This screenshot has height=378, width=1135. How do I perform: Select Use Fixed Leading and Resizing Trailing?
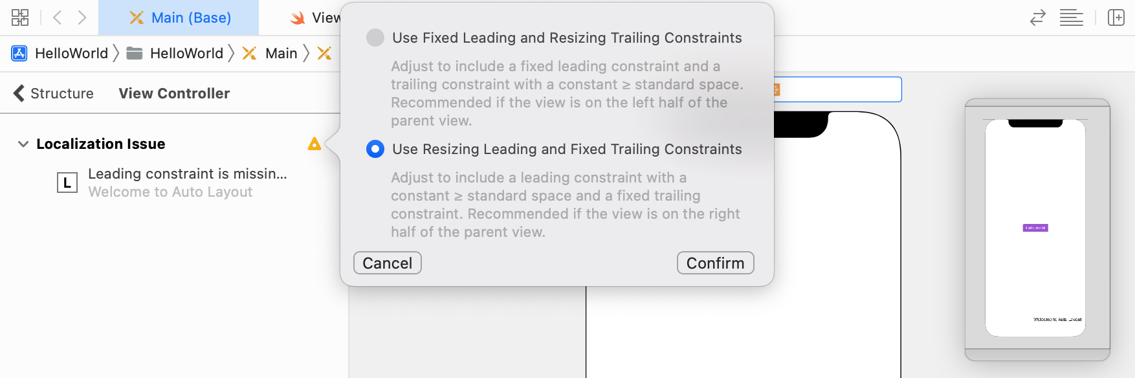click(x=375, y=38)
